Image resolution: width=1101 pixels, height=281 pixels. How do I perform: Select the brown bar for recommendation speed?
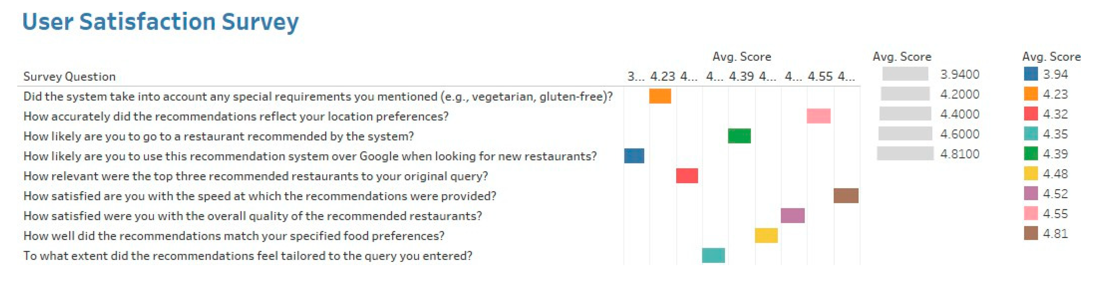(x=846, y=196)
